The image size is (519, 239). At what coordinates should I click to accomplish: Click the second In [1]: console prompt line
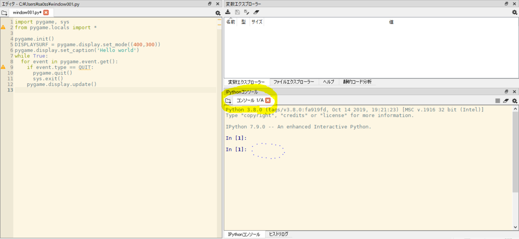236,149
